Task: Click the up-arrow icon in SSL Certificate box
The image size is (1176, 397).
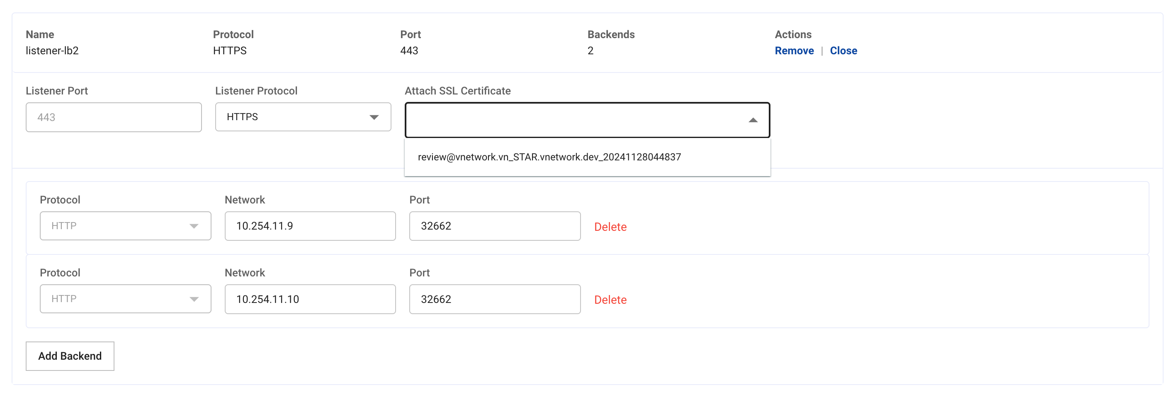Action: [x=753, y=120]
